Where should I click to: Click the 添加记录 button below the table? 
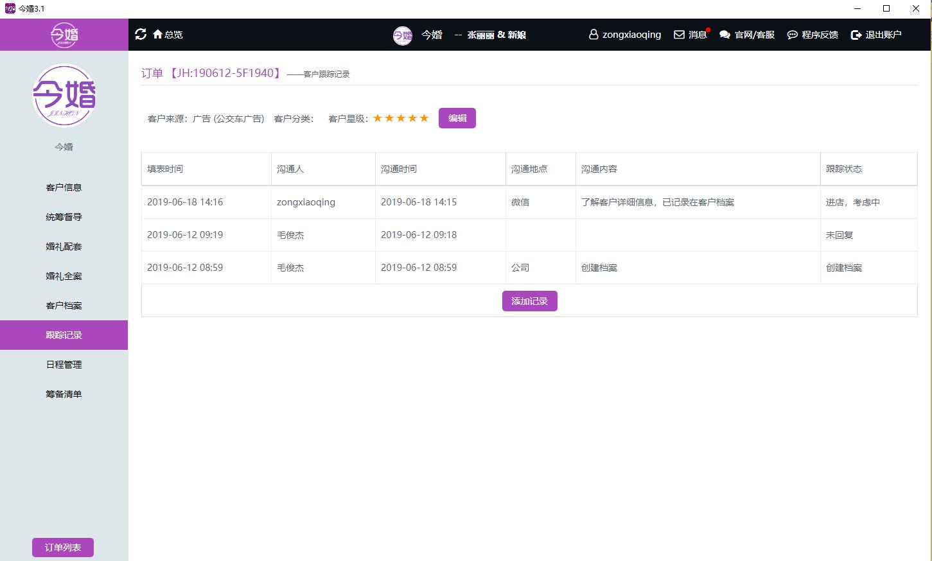coord(529,300)
